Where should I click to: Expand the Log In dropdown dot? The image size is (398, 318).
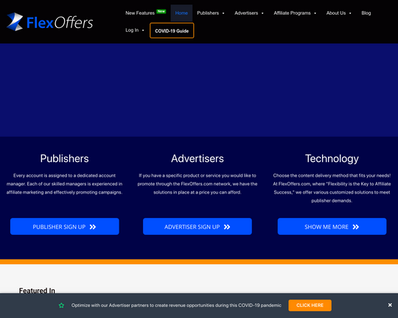pyautogui.click(x=143, y=30)
